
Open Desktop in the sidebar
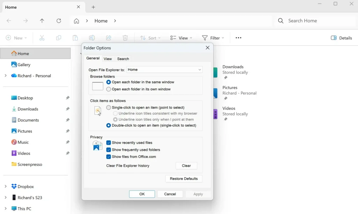(x=25, y=98)
